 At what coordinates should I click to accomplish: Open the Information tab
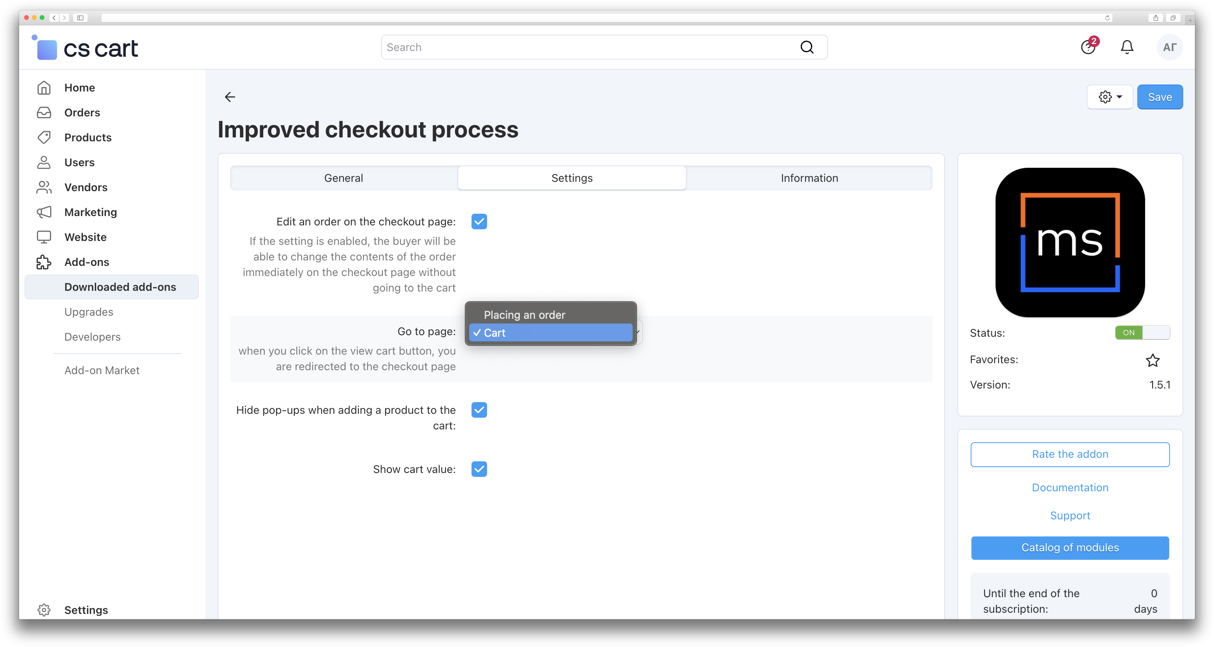pos(809,178)
